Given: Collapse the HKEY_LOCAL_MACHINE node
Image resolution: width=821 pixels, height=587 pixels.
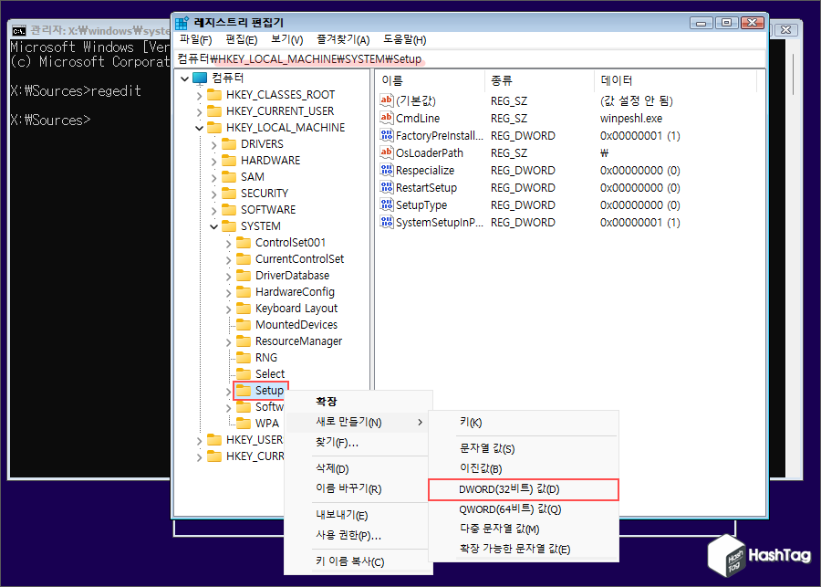Looking at the screenshot, I should click(x=200, y=128).
